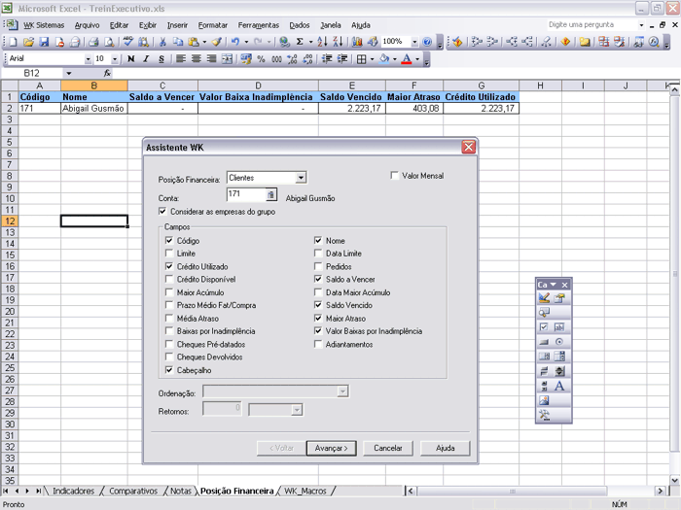Click the Conta input field
The height and width of the screenshot is (510, 681).
point(245,194)
